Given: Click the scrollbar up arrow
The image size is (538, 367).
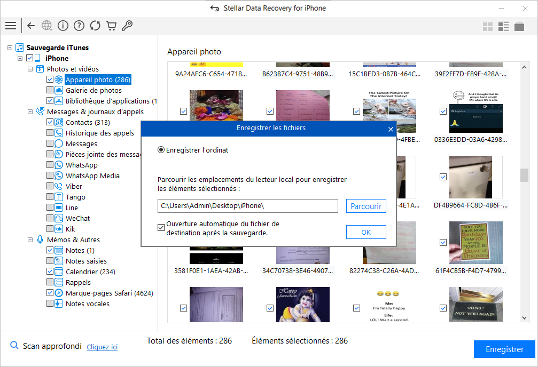Looking at the screenshot, I should point(524,68).
